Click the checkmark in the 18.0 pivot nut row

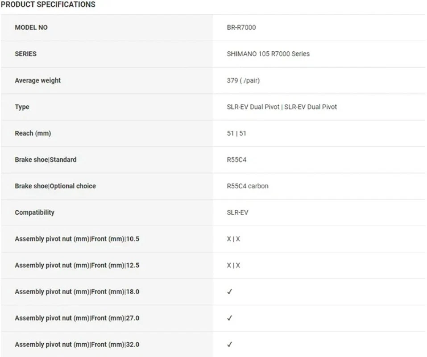[x=230, y=292]
